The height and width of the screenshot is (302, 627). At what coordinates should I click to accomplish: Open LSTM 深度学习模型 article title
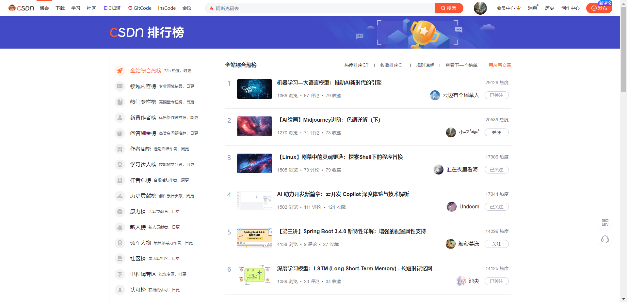click(357, 269)
